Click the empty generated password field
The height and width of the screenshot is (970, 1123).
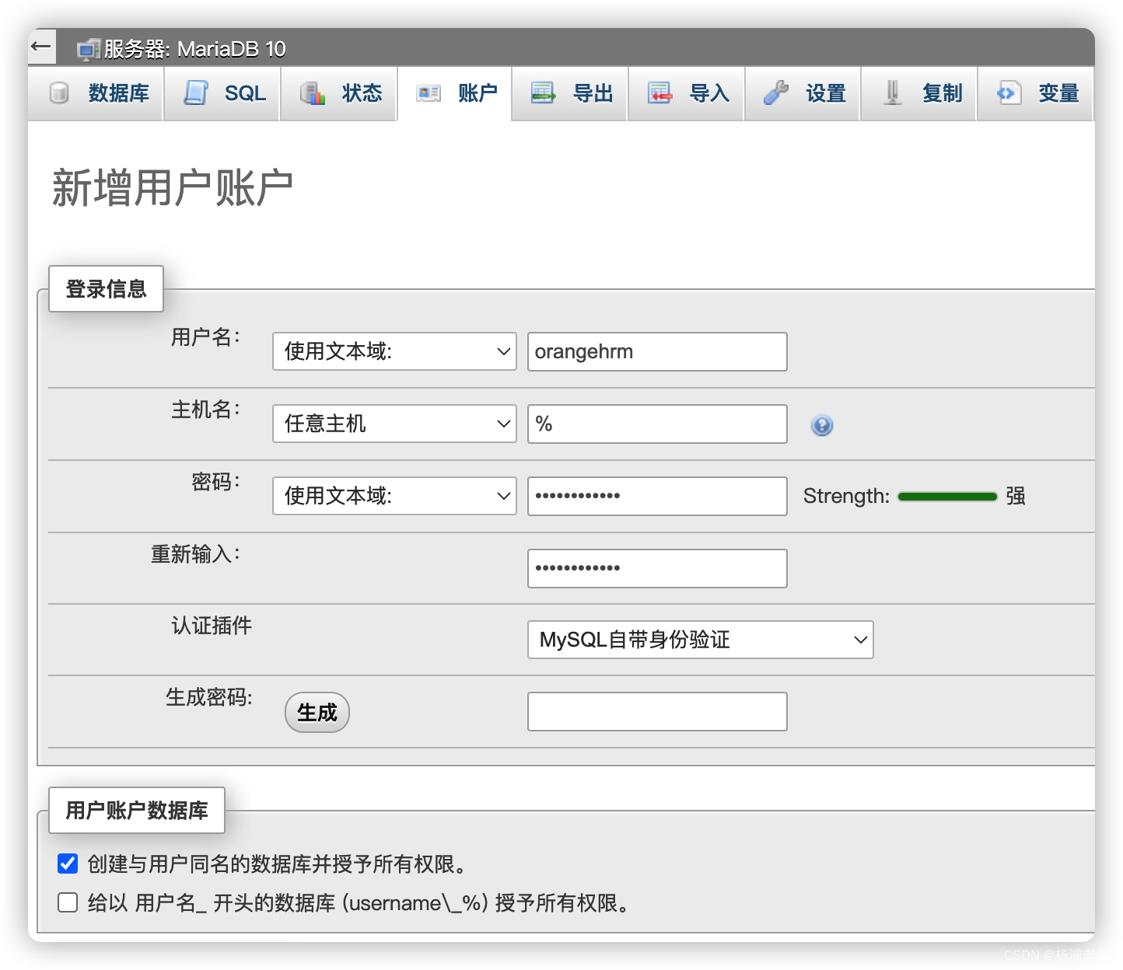click(x=657, y=711)
